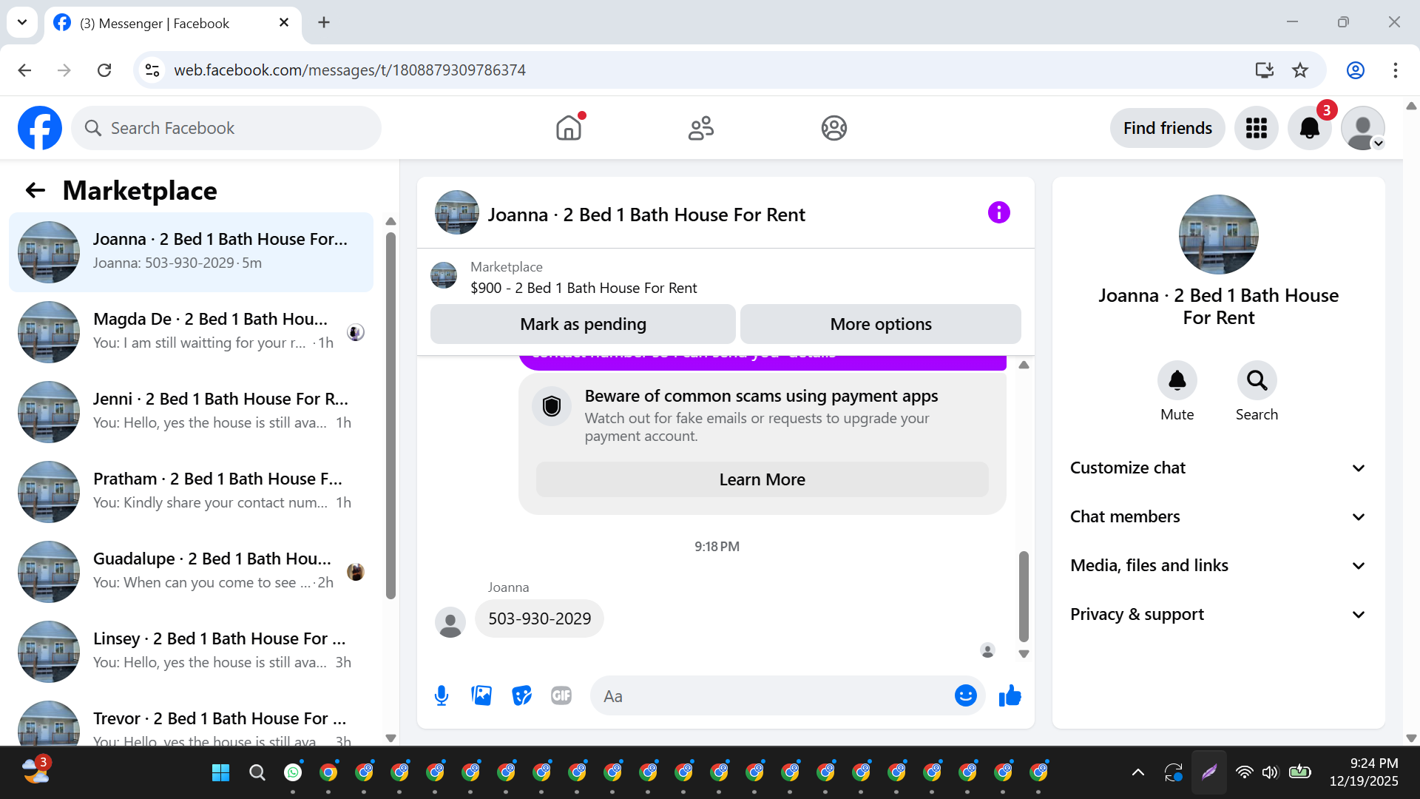Open the Facebook menu grid icon
The height and width of the screenshot is (799, 1420).
[x=1256, y=128]
